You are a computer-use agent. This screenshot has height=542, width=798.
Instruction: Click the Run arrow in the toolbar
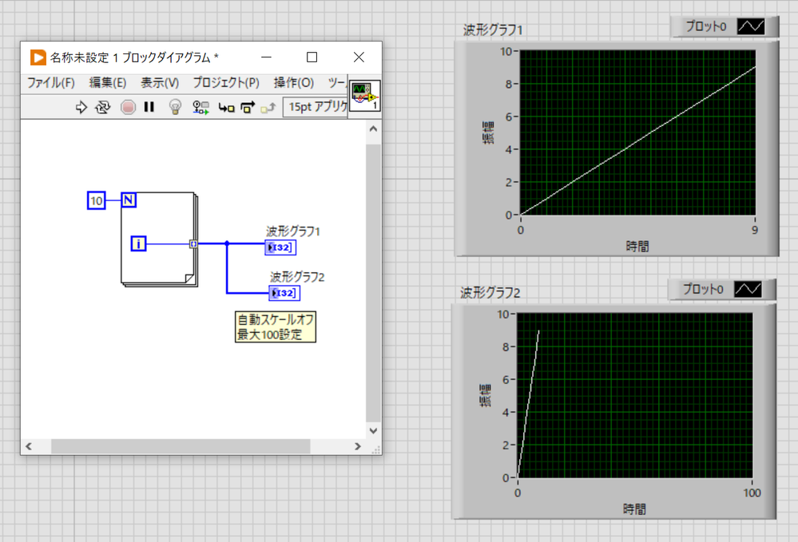pyautogui.click(x=81, y=107)
